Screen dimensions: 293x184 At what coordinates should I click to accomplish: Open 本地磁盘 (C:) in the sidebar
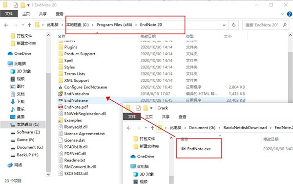click(x=28, y=124)
